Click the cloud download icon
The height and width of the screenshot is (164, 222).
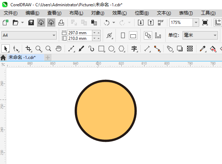pyautogui.click(x=41, y=23)
